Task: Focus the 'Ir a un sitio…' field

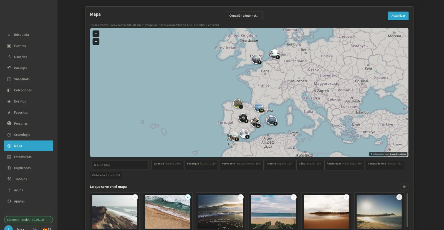Action: [x=120, y=165]
